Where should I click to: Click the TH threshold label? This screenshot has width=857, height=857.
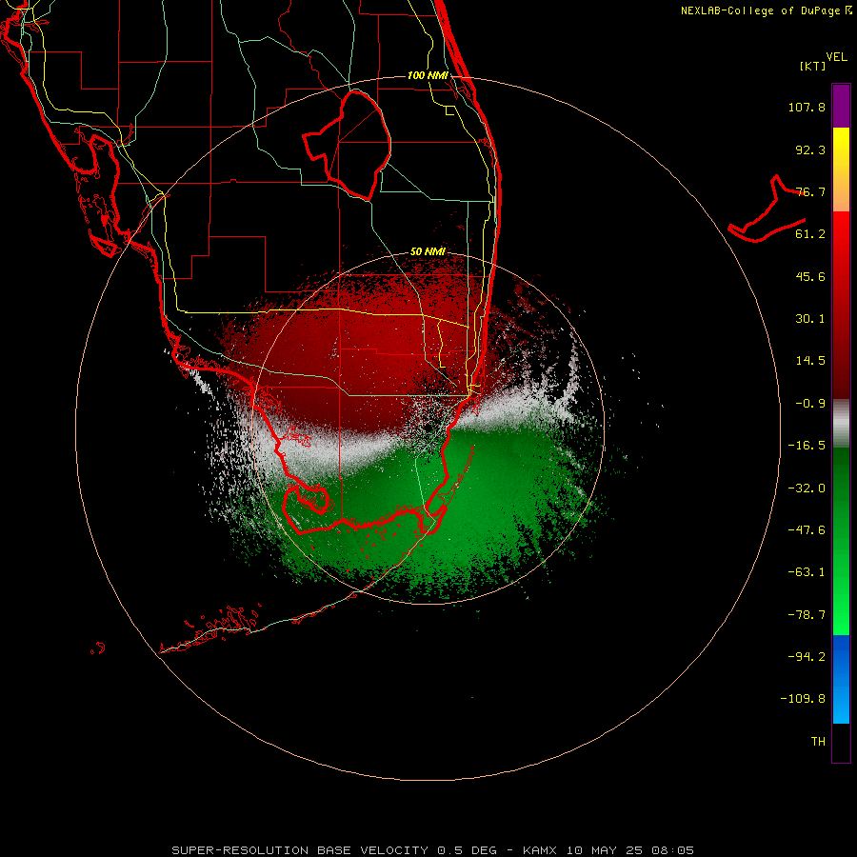click(x=818, y=742)
